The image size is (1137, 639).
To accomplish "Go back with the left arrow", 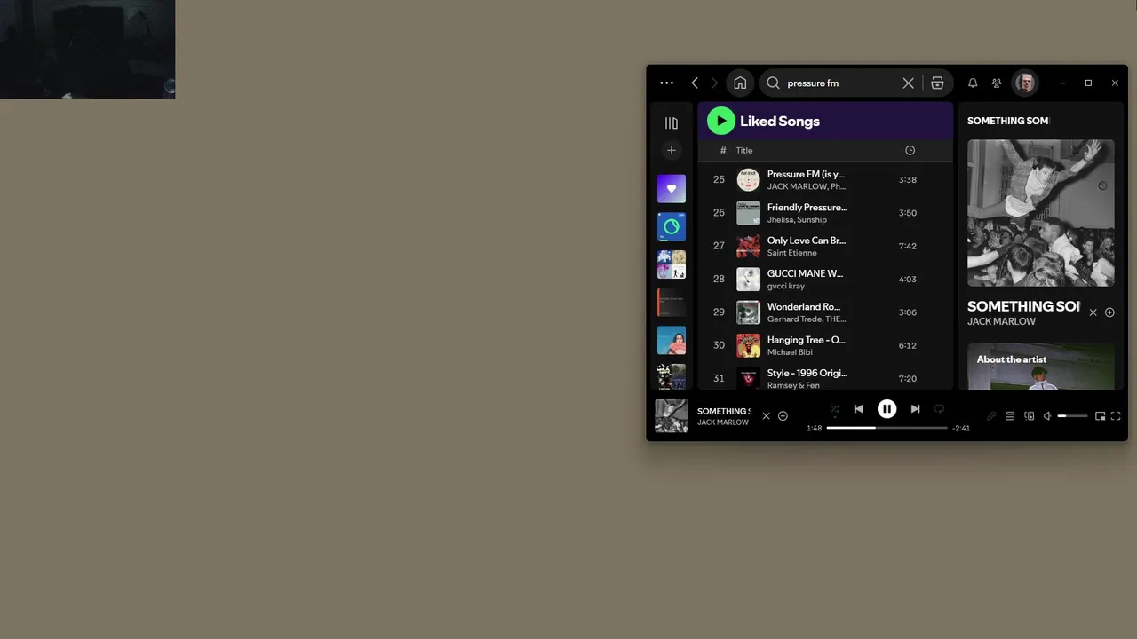I will click(695, 83).
